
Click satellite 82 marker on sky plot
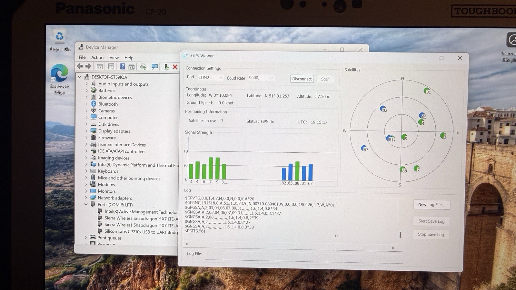(x=383, y=109)
